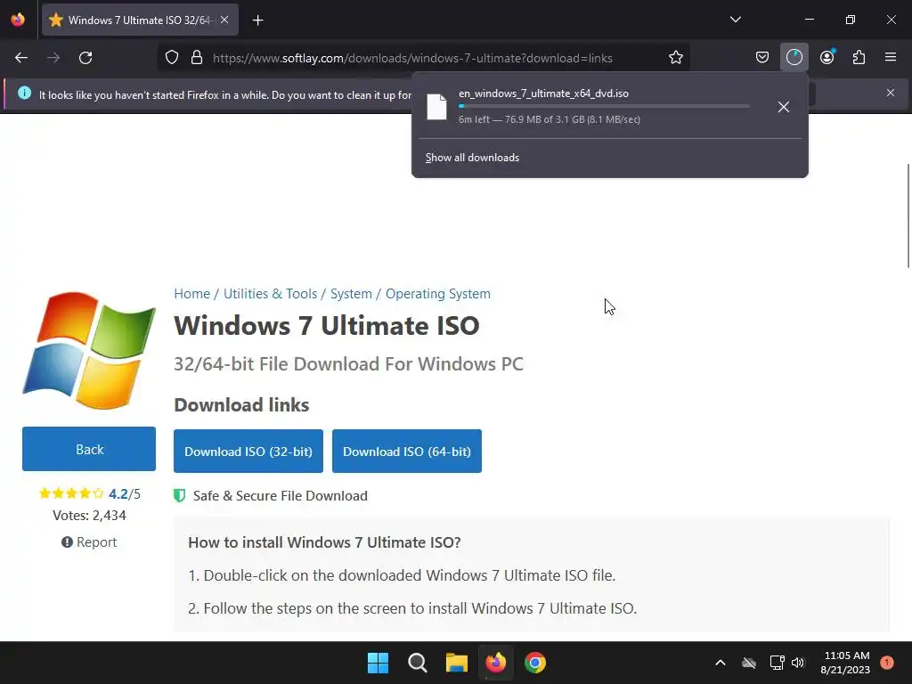Dismiss the Firefox refresh notification bar
This screenshot has width=912, height=684.
[x=891, y=93]
